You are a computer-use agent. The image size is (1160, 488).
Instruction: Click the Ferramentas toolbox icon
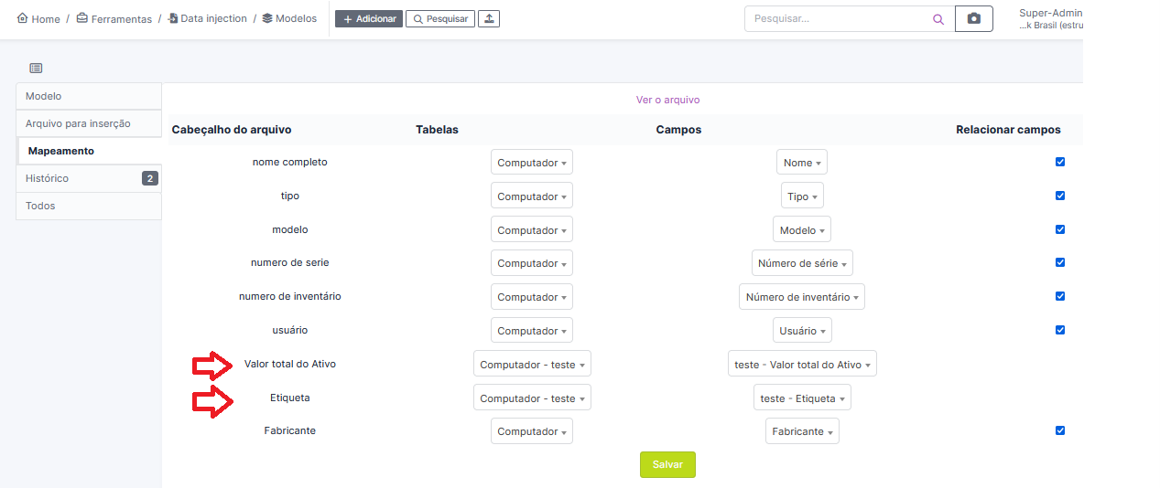tap(82, 18)
